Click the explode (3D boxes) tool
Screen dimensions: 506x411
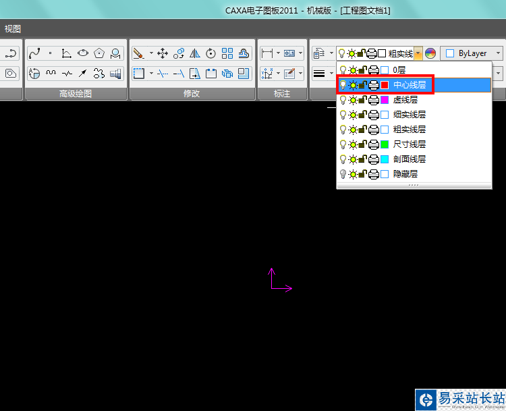click(227, 74)
